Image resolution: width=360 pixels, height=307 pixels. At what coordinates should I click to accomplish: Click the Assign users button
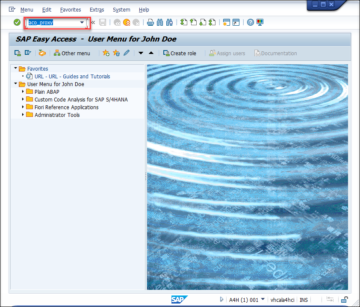(227, 53)
